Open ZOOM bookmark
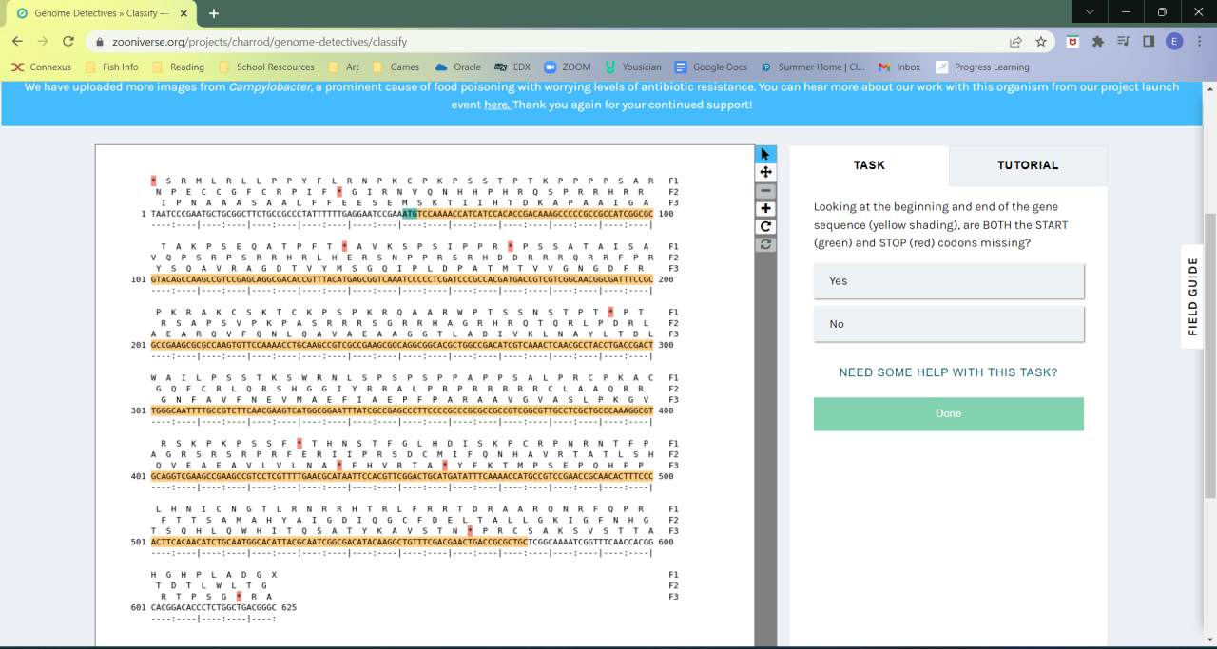The image size is (1217, 649). coord(568,67)
